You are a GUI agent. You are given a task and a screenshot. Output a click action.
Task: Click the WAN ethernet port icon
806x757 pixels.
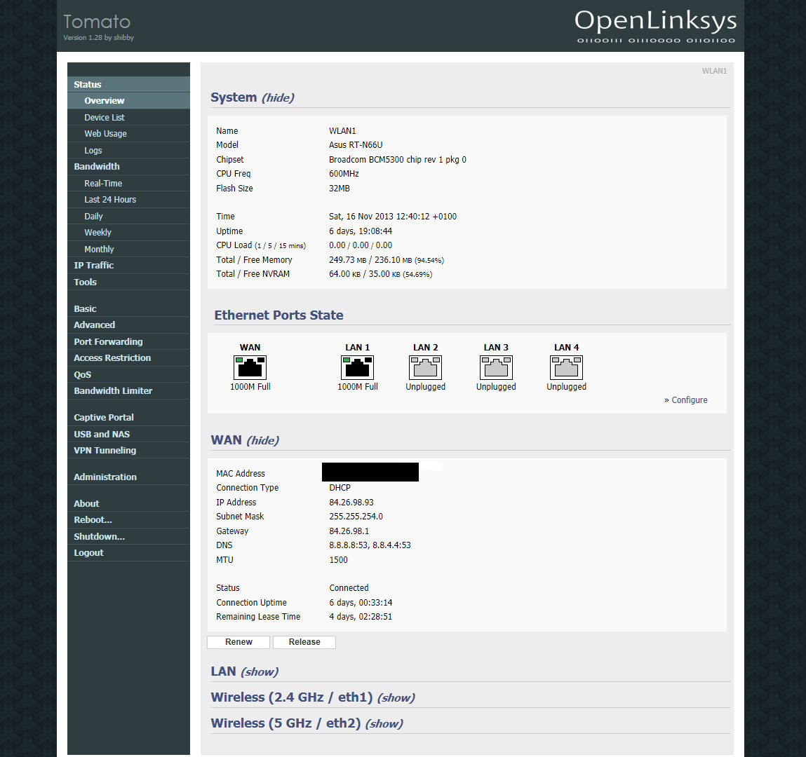[x=250, y=367]
